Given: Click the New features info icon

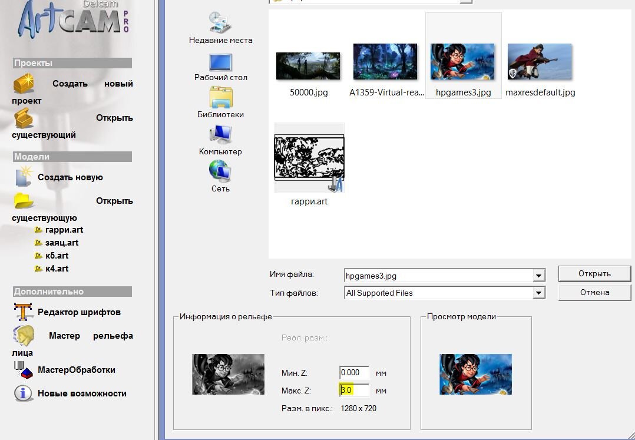Looking at the screenshot, I should click(24, 393).
